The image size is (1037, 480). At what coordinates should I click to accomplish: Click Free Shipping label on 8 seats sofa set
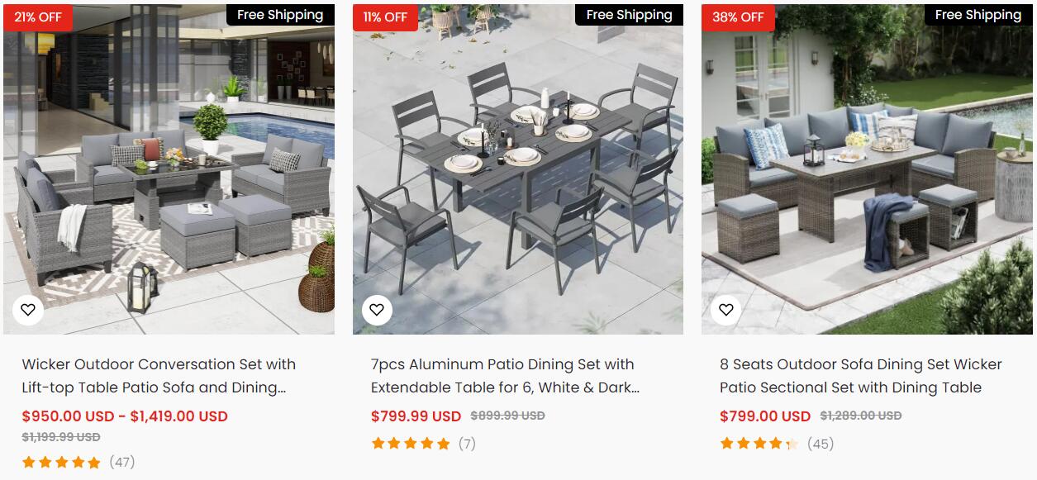point(978,15)
